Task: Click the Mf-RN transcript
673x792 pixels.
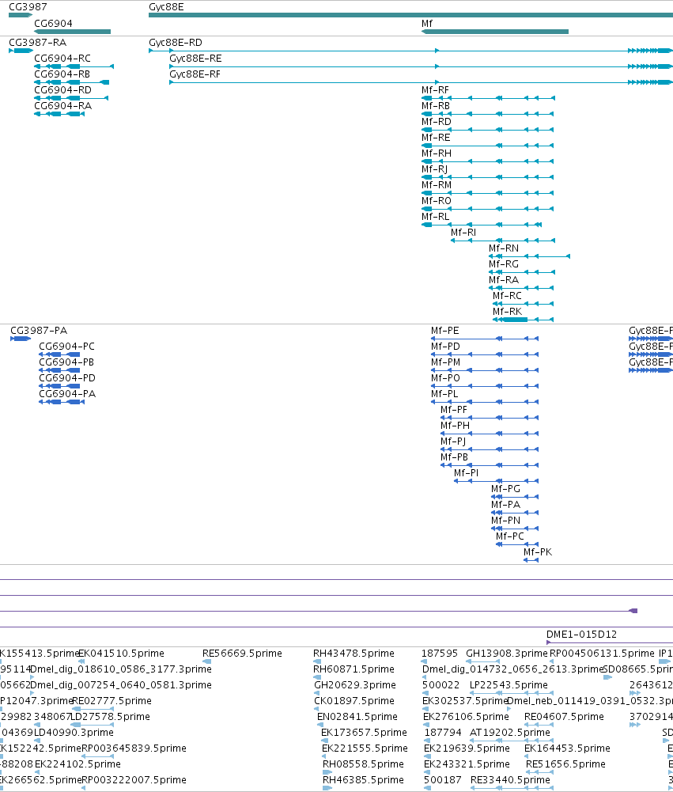Action: pos(530,256)
